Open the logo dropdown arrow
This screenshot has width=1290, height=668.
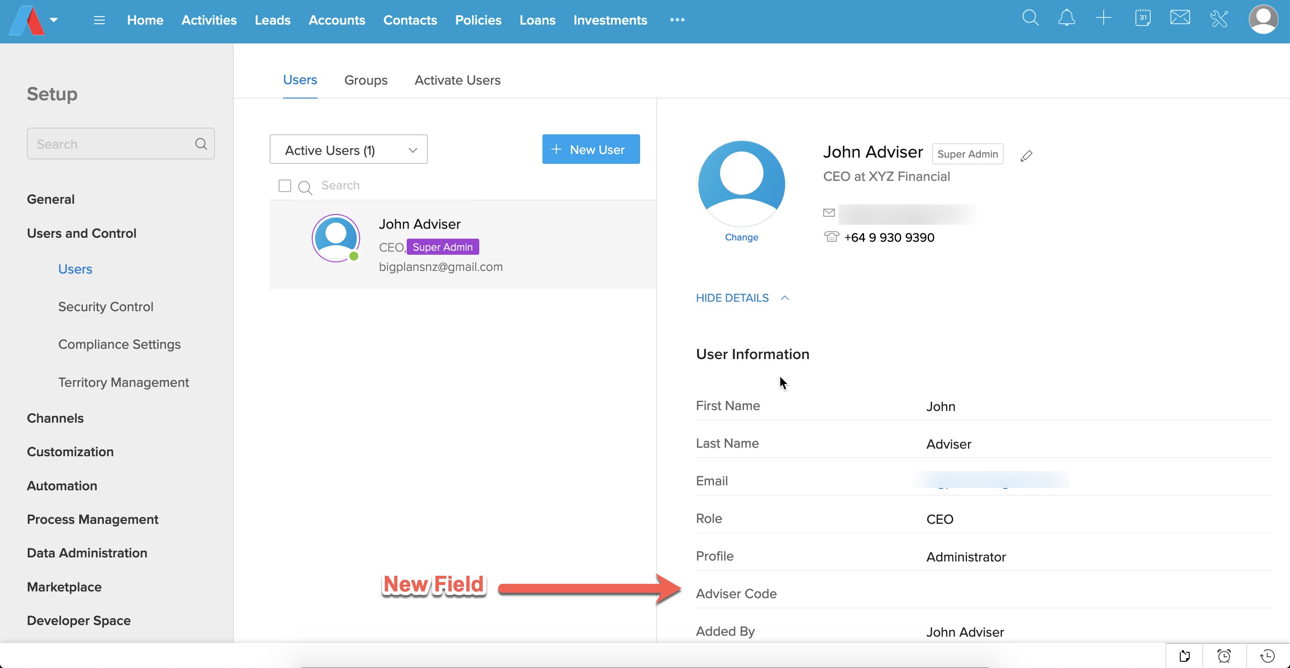pos(54,20)
